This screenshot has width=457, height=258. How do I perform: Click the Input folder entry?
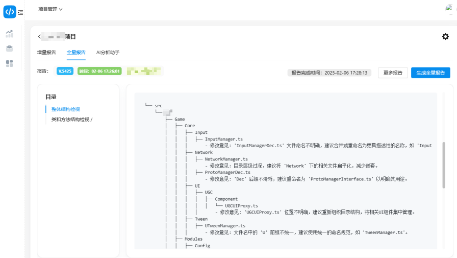pos(201,132)
